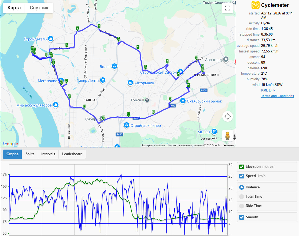This screenshot has height=236, width=299.
Task: Select the Стройпарк Гипер place marker
Action: [x=126, y=125]
